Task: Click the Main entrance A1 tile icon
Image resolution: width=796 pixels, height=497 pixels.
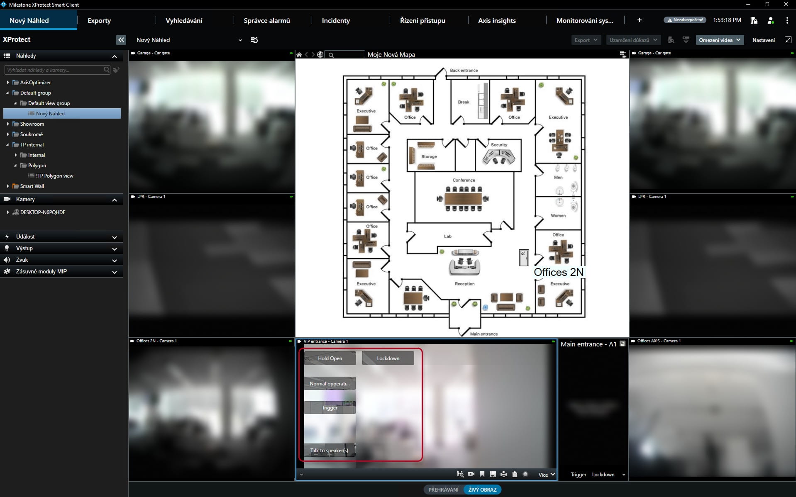Action: pos(622,344)
